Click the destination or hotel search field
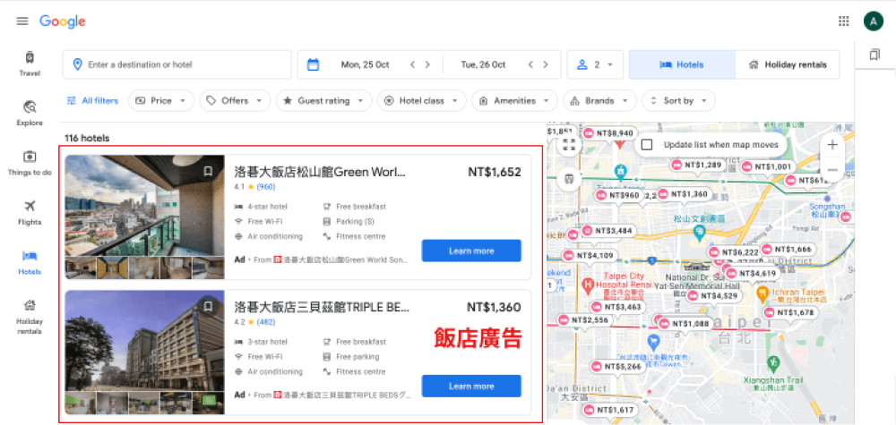This screenshot has width=896, height=425. pos(177,64)
